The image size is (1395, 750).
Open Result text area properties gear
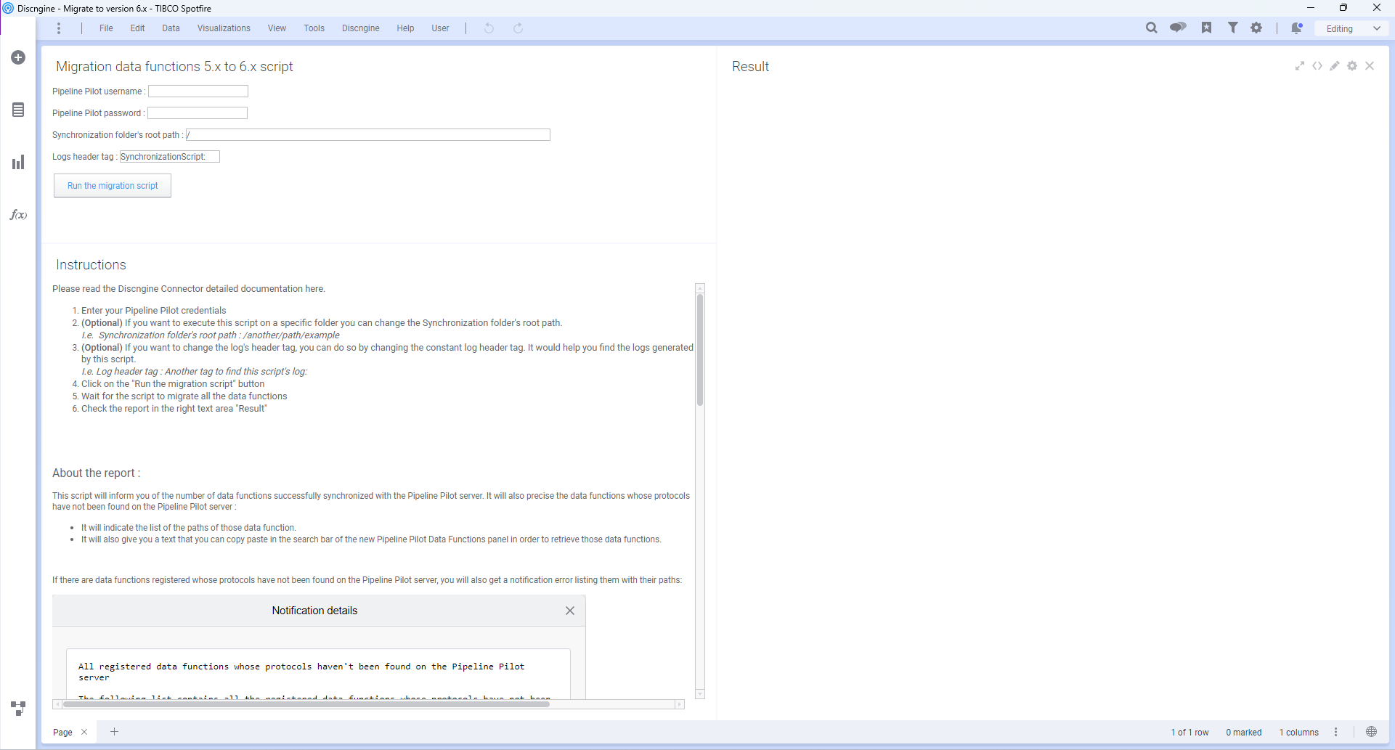tap(1352, 66)
